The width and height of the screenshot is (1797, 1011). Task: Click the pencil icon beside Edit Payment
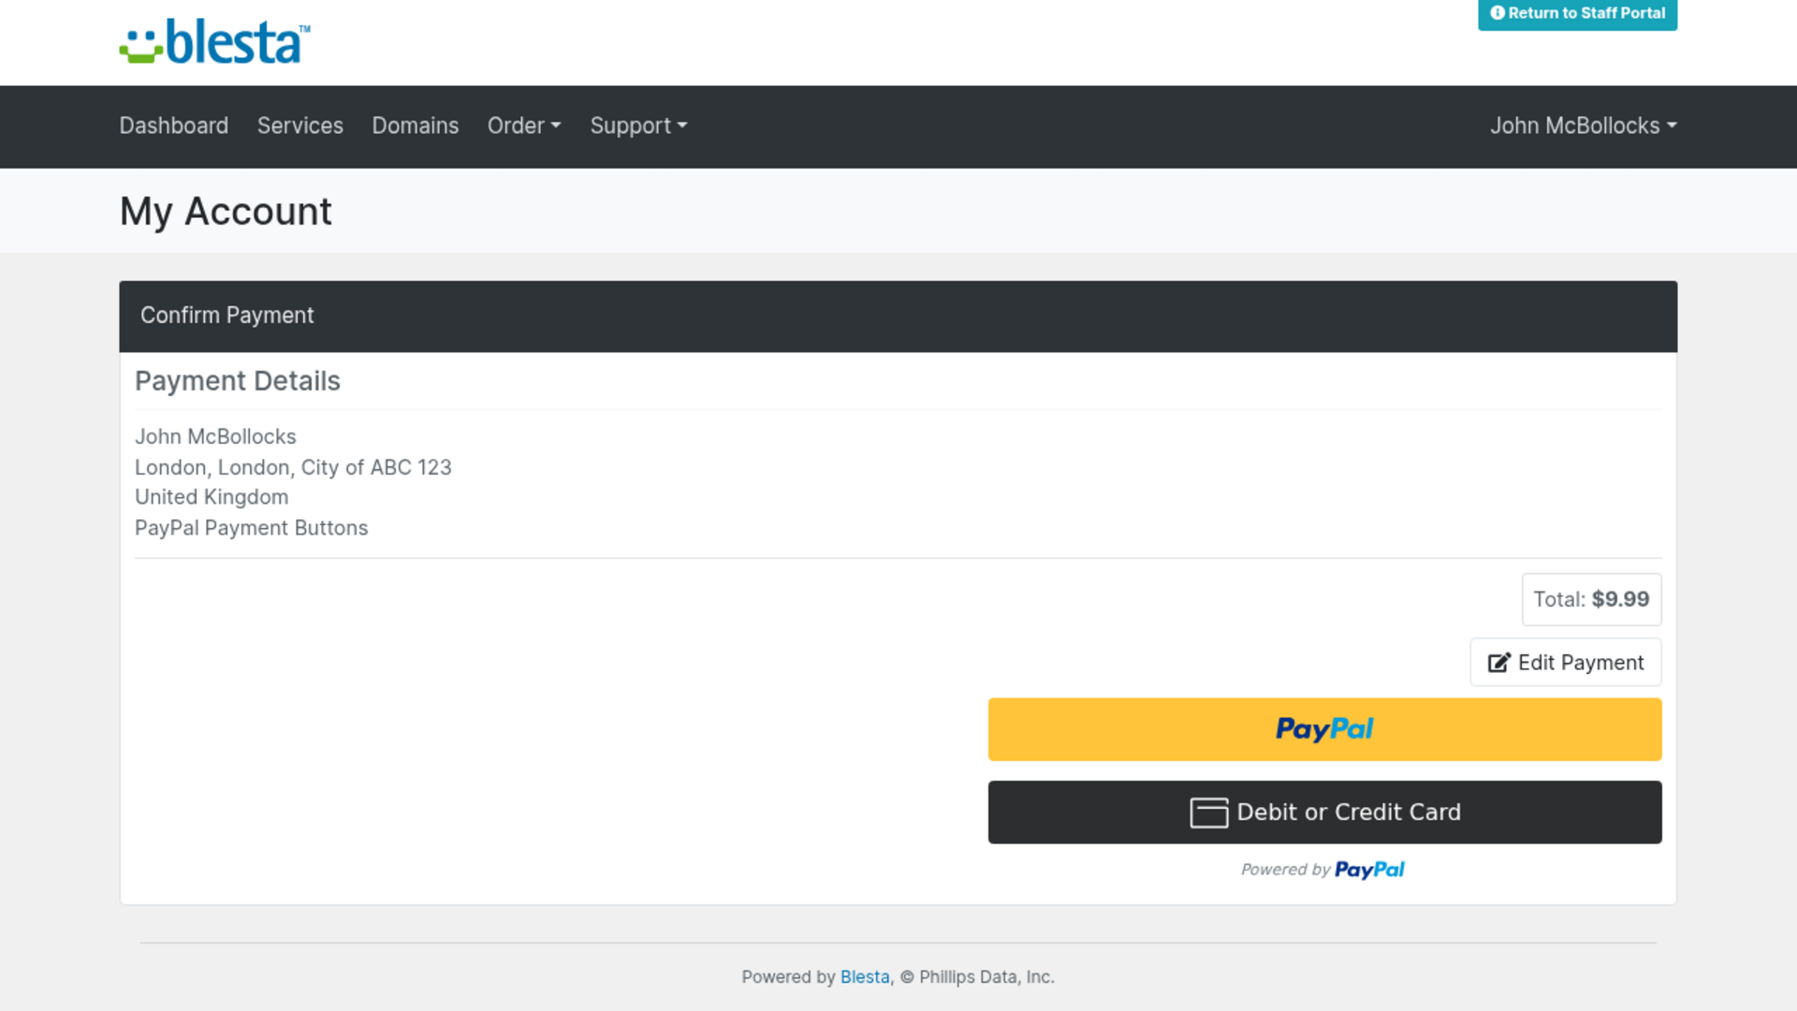[x=1498, y=663]
